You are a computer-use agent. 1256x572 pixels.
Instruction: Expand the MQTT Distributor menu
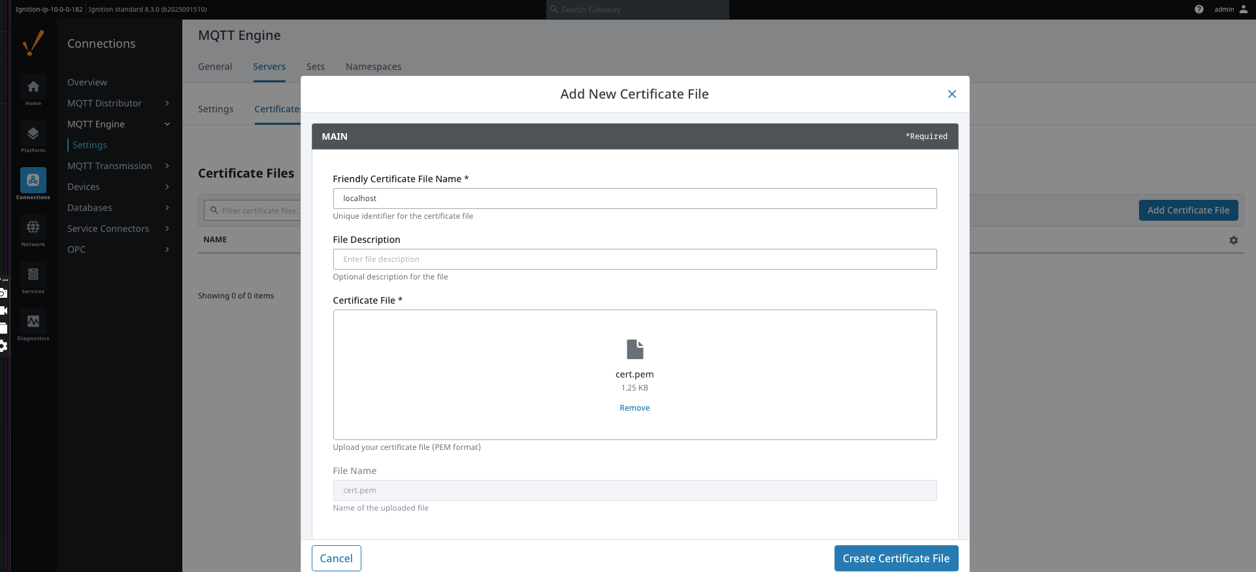point(118,103)
